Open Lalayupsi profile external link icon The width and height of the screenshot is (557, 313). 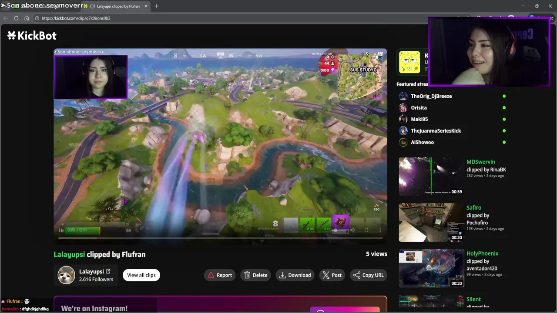click(x=108, y=271)
